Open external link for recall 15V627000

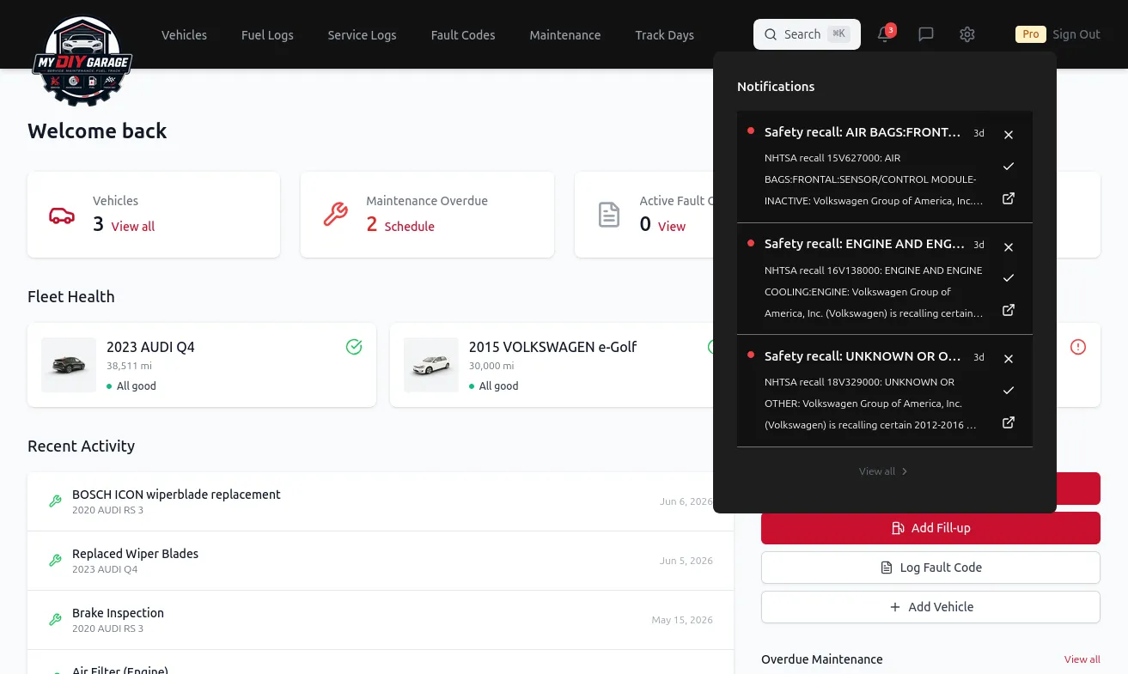point(1009,198)
